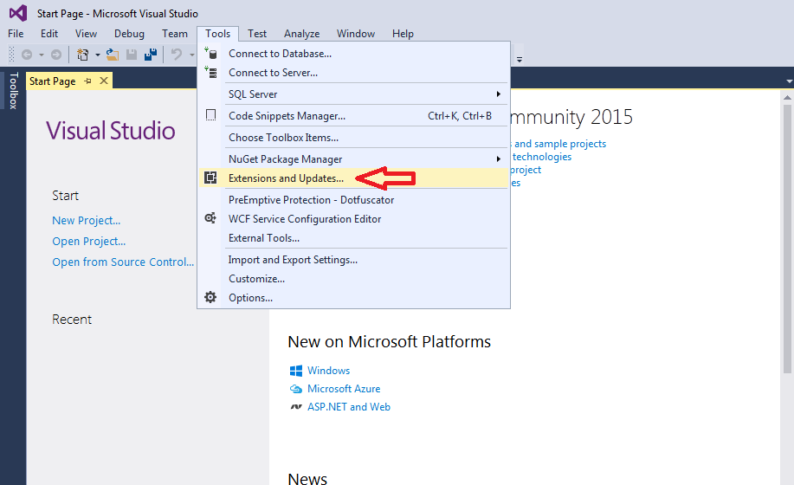Select Connect to Database menu entry

tap(353, 53)
